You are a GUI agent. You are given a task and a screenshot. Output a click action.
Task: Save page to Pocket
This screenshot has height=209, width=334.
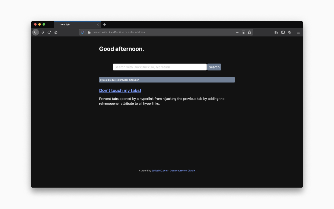pos(243,32)
